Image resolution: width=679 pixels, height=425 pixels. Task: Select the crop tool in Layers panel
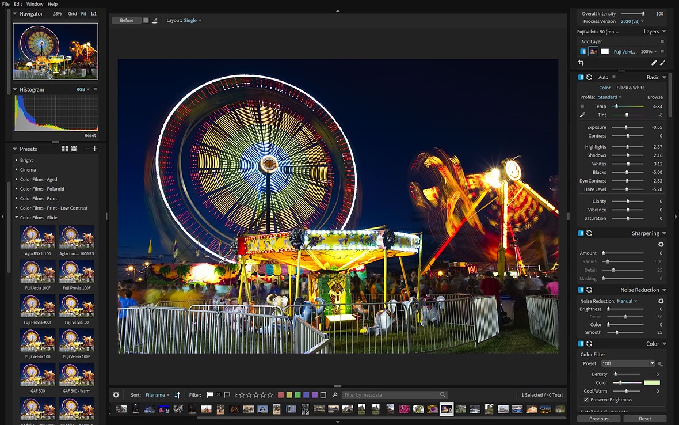click(x=581, y=63)
